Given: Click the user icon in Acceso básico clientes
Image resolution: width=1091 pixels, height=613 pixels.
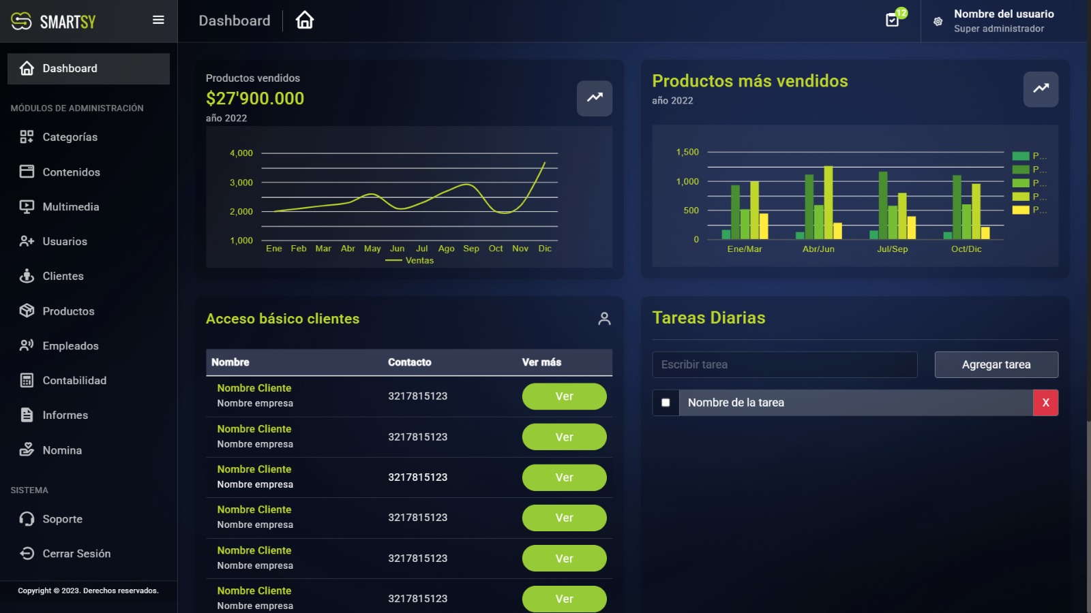Looking at the screenshot, I should (x=604, y=319).
